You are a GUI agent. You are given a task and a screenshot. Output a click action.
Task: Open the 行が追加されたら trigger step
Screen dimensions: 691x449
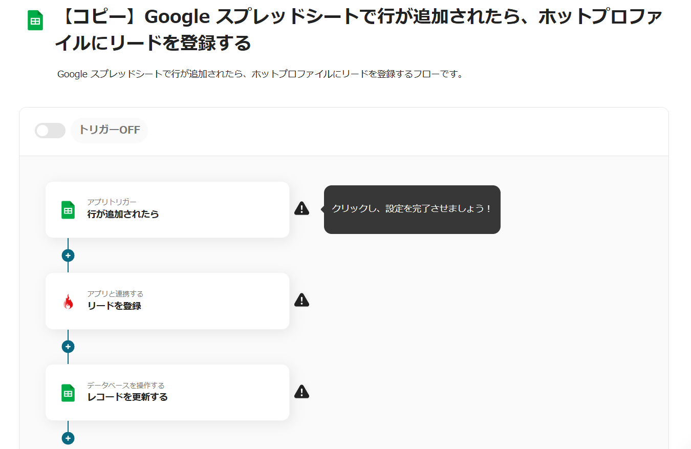pyautogui.click(x=167, y=210)
